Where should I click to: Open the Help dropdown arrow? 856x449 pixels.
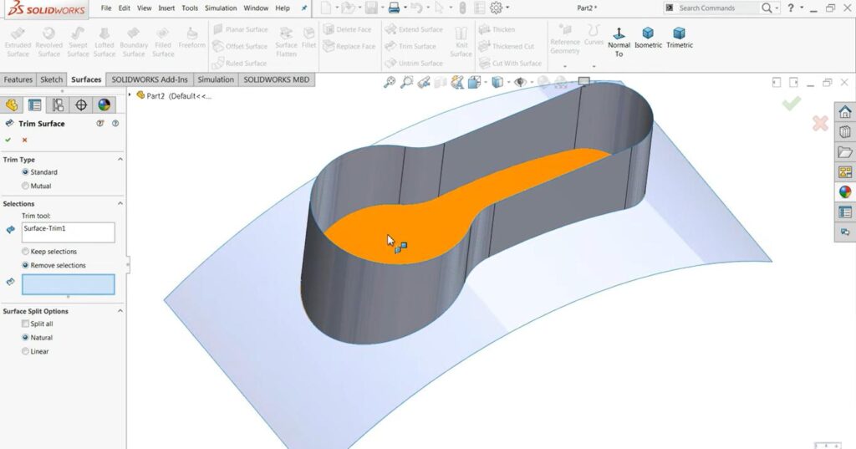pyautogui.click(x=802, y=8)
